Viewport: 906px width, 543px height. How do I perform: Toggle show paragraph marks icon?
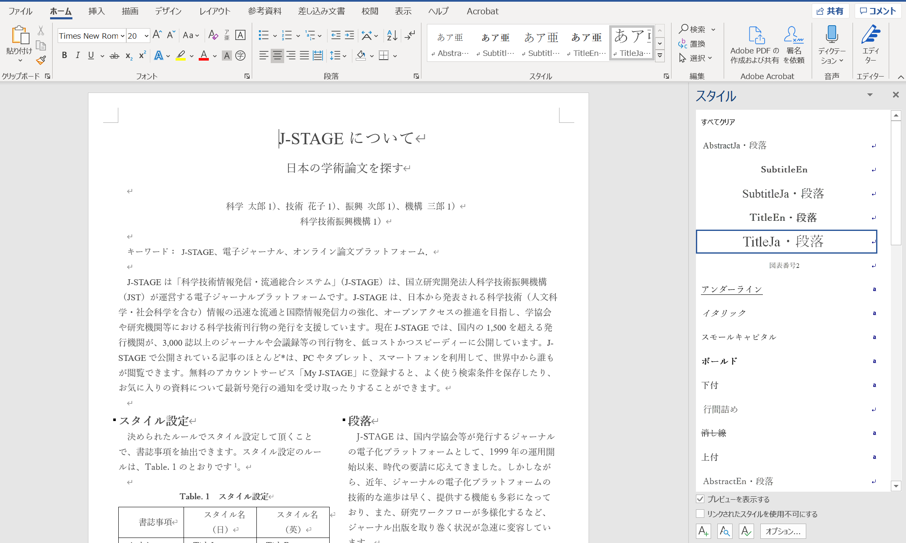point(410,35)
